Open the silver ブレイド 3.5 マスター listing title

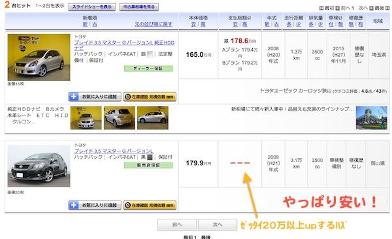(124, 45)
